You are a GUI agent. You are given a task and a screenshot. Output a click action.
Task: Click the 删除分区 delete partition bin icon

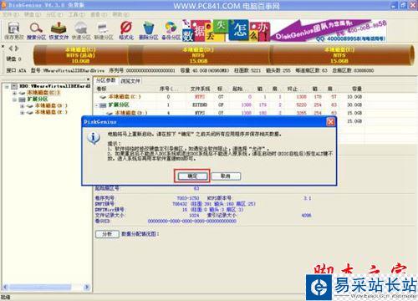click(x=149, y=30)
